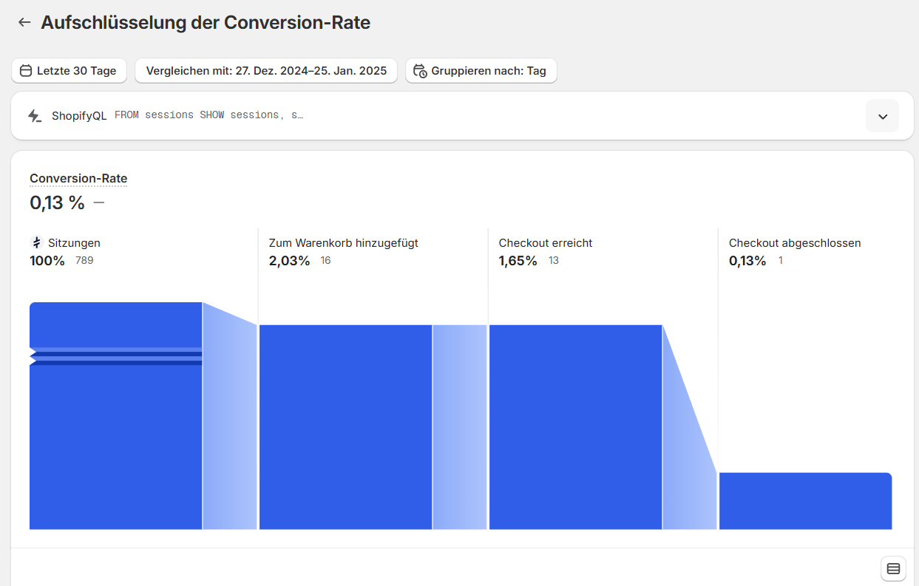The width and height of the screenshot is (919, 586).
Task: Click the back arrow icon
Action: point(24,22)
